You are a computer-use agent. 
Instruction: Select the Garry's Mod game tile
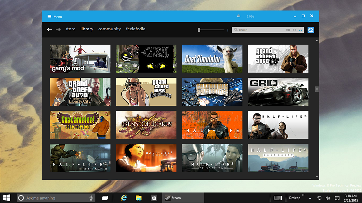tap(80, 58)
